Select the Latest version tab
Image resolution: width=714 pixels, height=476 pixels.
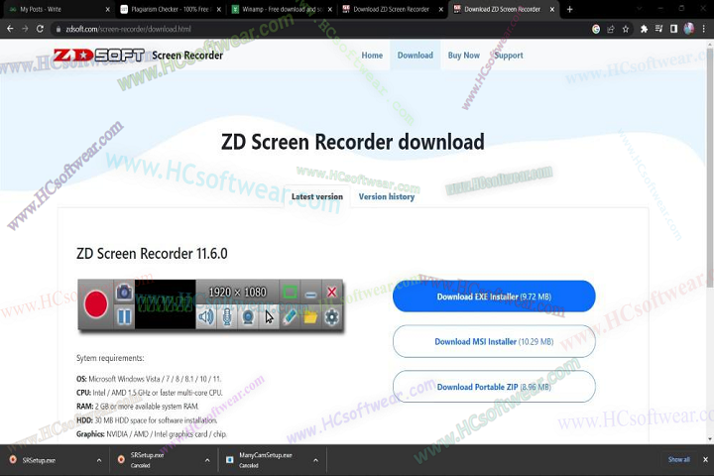coord(317,196)
